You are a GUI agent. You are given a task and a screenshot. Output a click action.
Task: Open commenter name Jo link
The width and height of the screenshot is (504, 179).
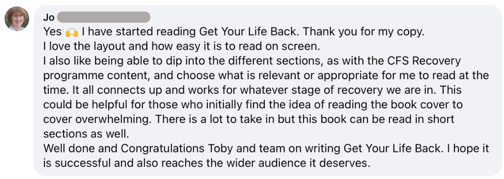[48, 18]
